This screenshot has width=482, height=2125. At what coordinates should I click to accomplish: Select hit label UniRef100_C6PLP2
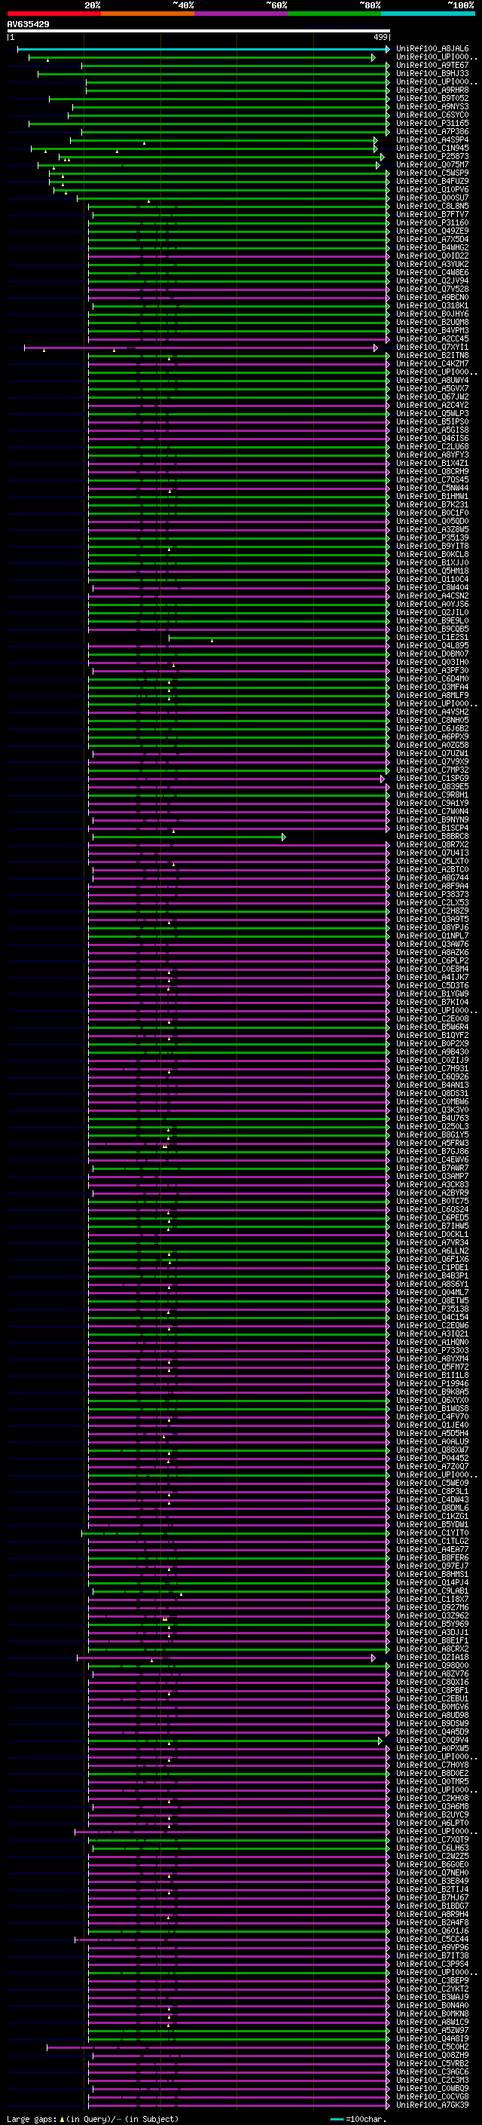click(x=432, y=960)
